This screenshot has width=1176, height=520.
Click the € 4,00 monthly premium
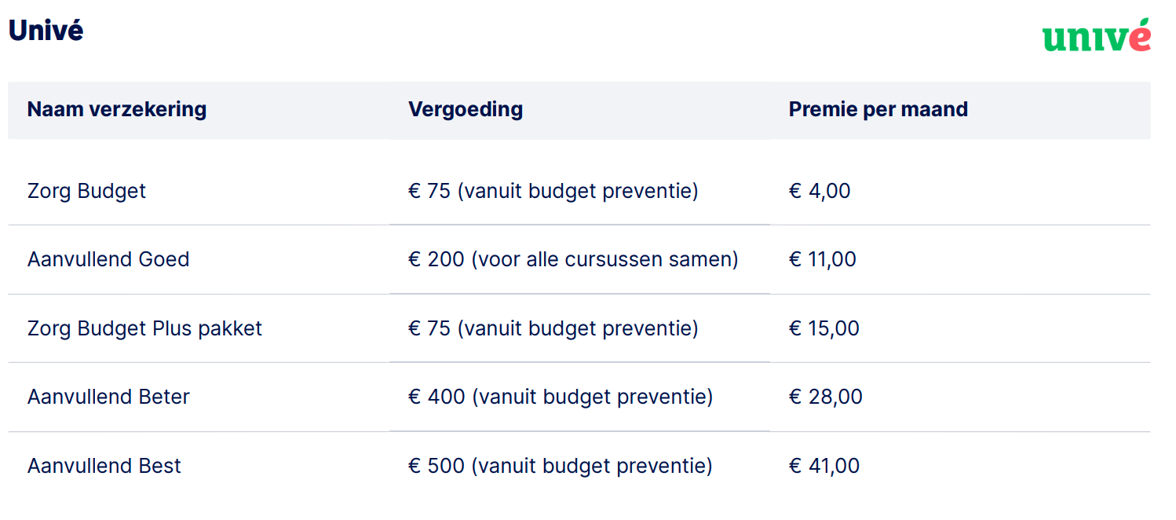(x=820, y=191)
